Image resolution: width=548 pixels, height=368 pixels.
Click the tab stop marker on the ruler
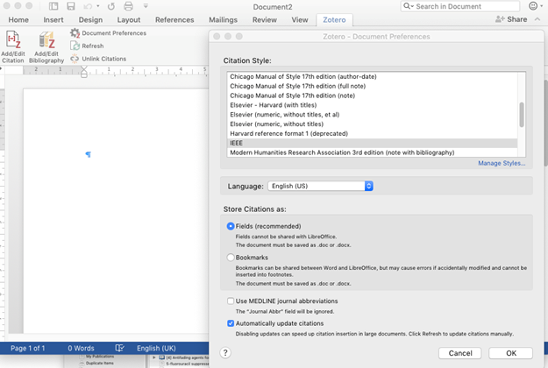click(1, 69)
